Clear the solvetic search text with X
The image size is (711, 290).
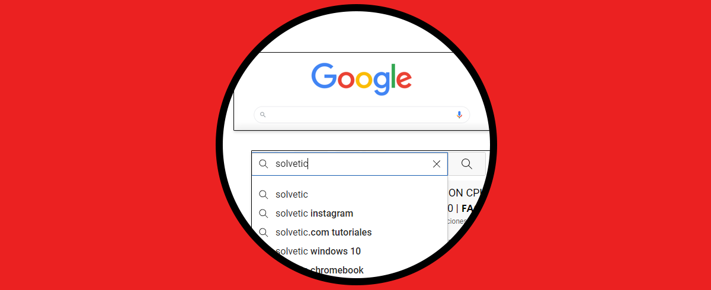click(437, 164)
